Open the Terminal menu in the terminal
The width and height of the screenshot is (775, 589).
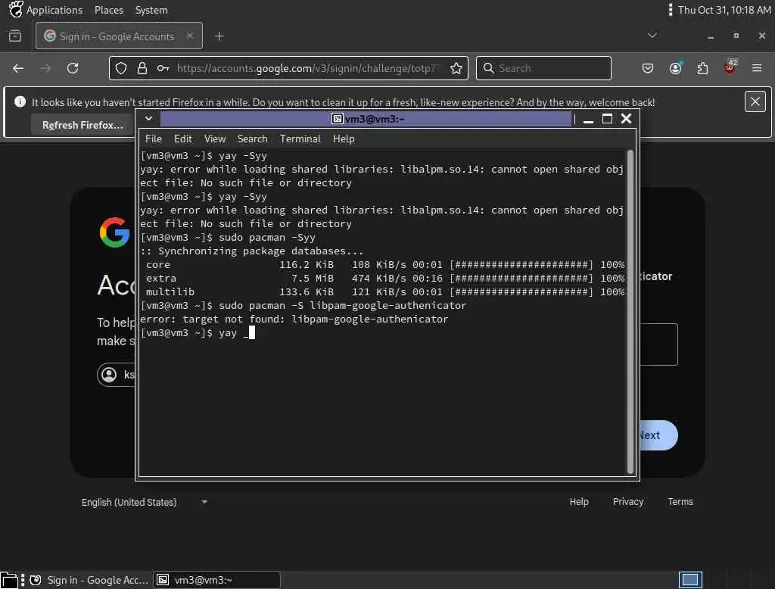pyautogui.click(x=300, y=139)
